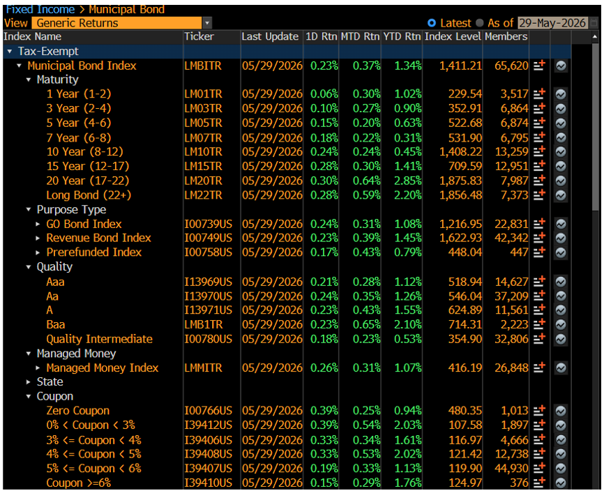Expand the State group

(x=29, y=381)
